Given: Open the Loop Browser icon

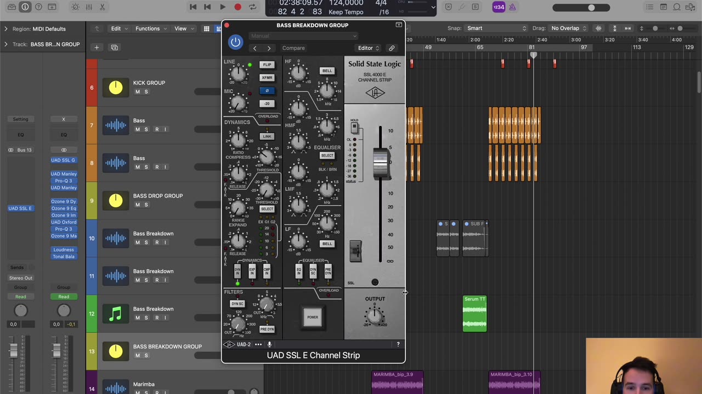Looking at the screenshot, I should tap(677, 7).
